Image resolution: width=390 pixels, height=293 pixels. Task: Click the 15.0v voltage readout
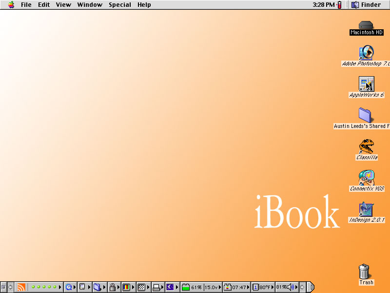(212, 288)
